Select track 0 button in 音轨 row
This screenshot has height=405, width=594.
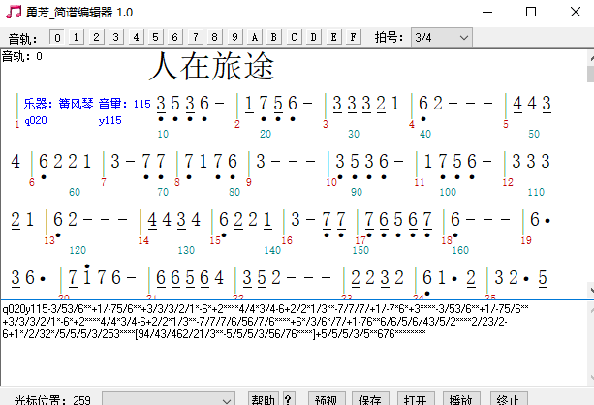(x=57, y=37)
